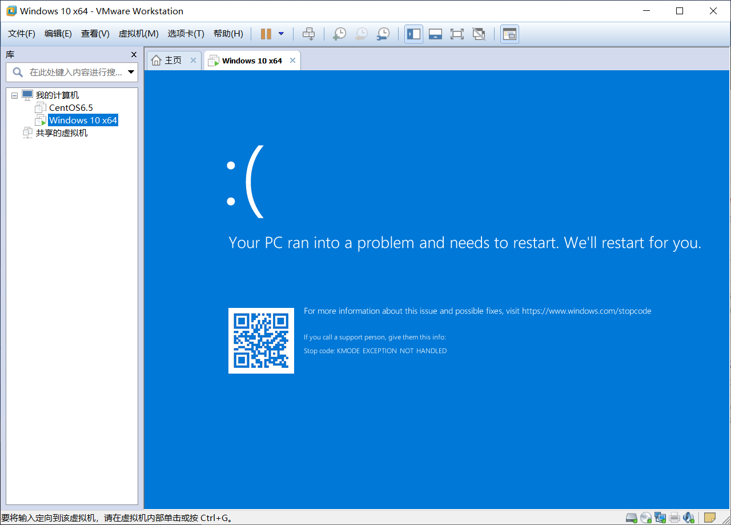Toggle the console thumbnail bar
The height and width of the screenshot is (525, 731).
pyautogui.click(x=435, y=34)
